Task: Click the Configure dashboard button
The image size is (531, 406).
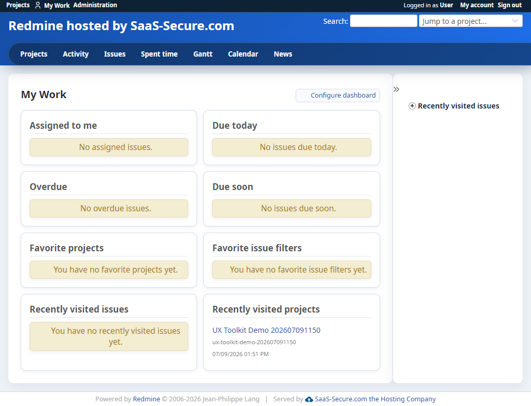Action: pyautogui.click(x=338, y=96)
